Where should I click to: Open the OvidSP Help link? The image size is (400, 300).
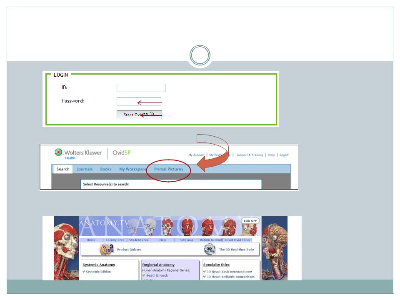tap(271, 155)
